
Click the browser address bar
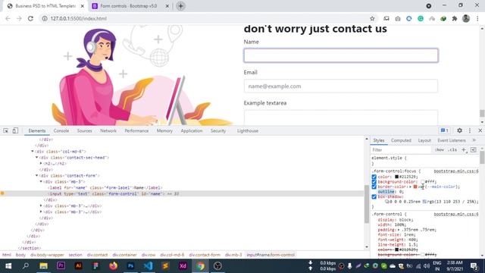coord(204,18)
